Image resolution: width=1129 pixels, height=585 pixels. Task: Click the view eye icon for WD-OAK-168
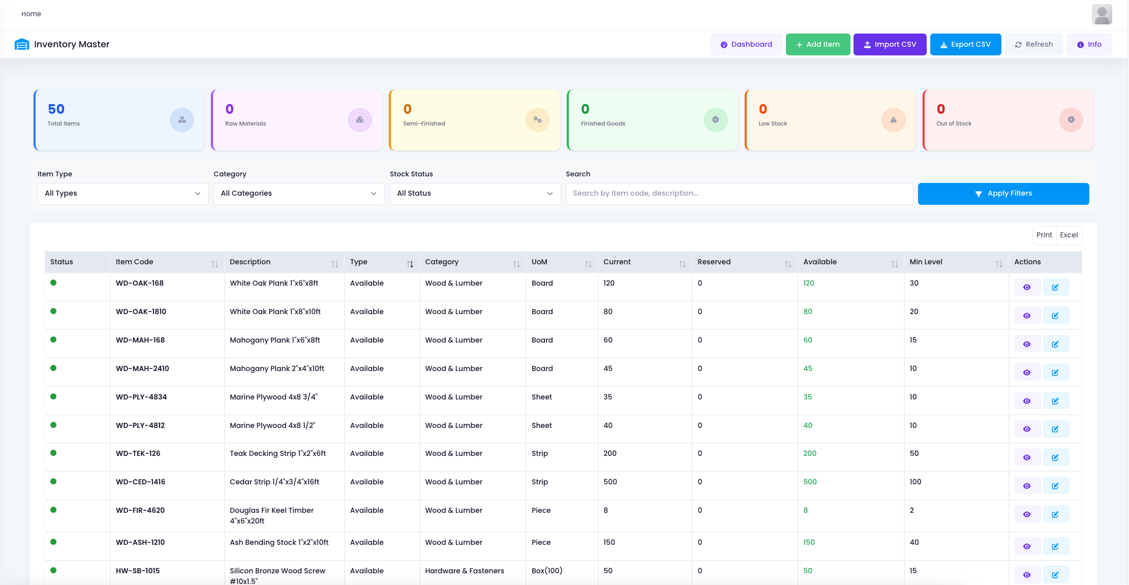(x=1027, y=287)
